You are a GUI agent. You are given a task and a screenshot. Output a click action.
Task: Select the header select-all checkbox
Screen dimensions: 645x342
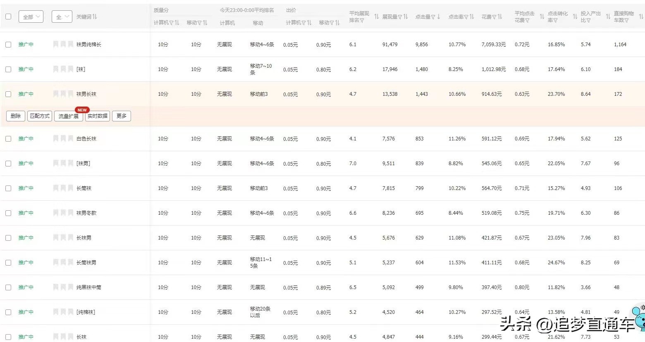tap(8, 15)
